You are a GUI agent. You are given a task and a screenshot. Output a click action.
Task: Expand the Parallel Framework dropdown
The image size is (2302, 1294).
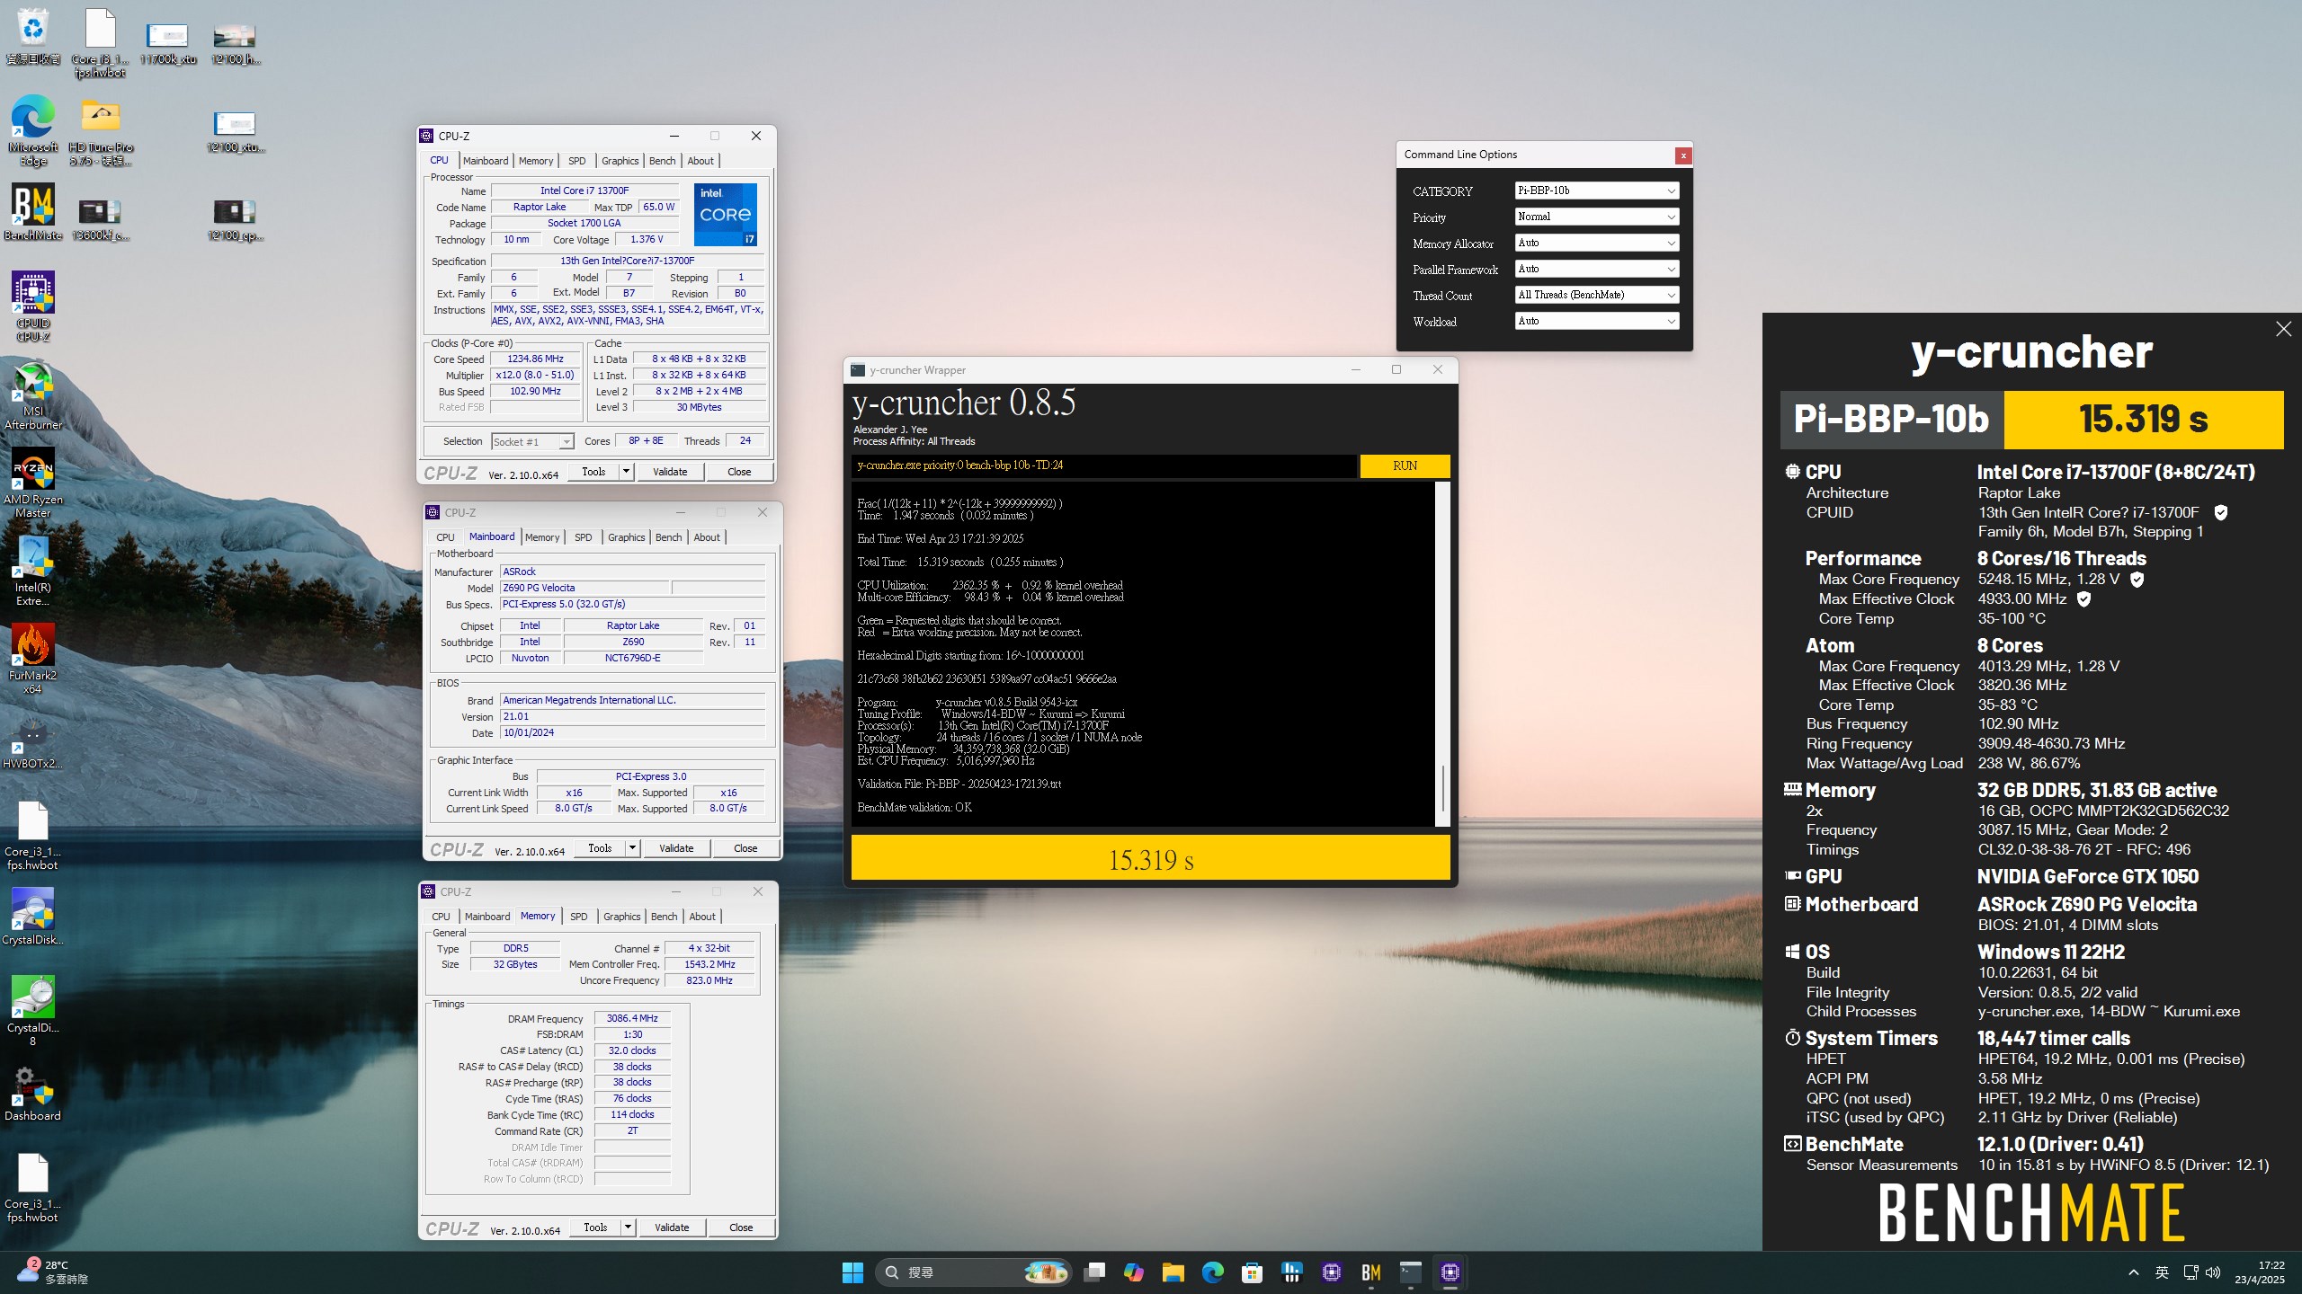click(1597, 269)
